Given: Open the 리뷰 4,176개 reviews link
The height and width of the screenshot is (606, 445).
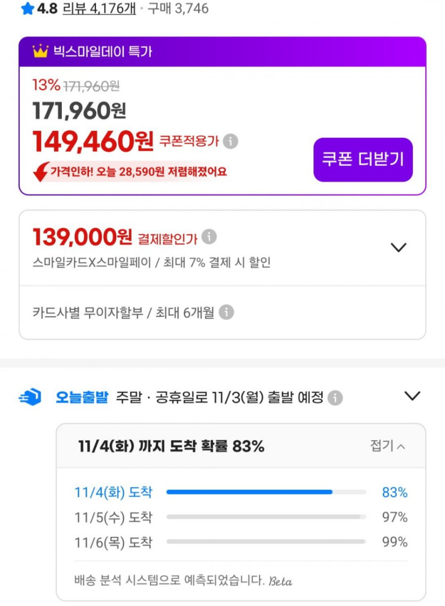Looking at the screenshot, I should (99, 9).
